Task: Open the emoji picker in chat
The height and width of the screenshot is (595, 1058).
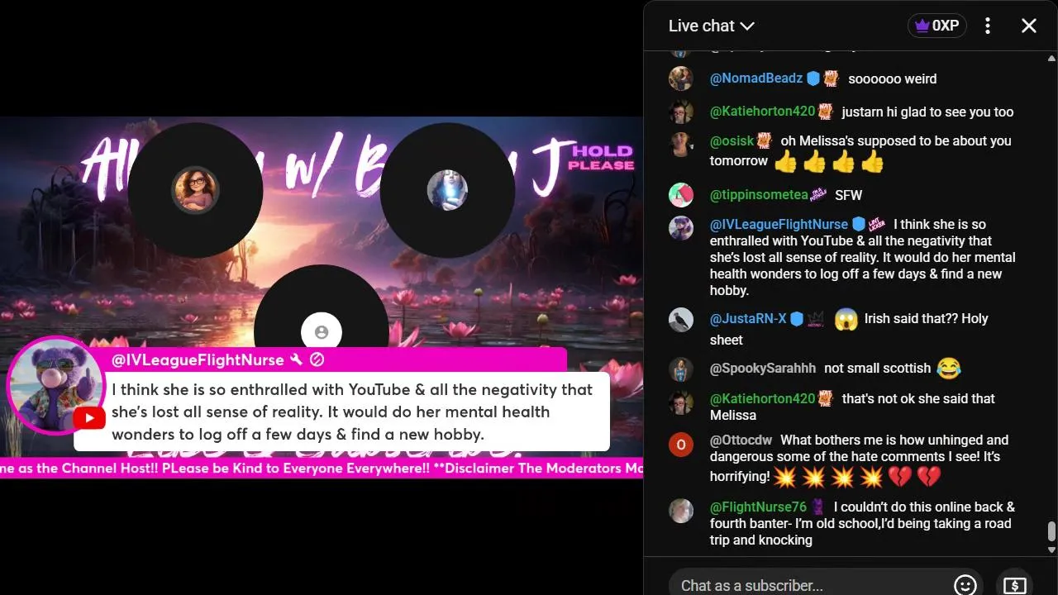Action: point(965,585)
